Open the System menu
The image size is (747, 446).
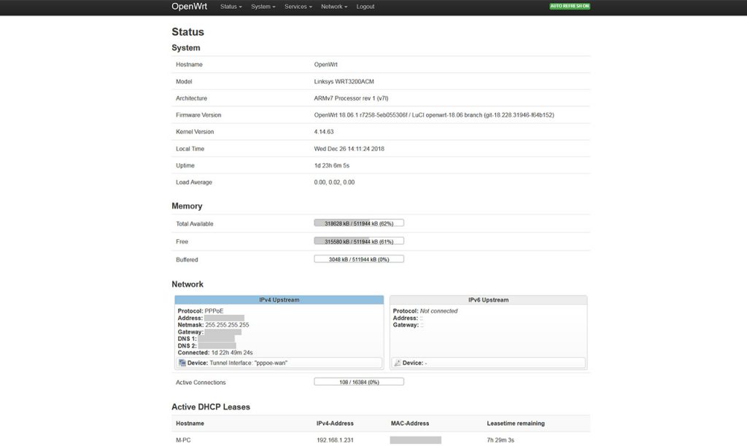pyautogui.click(x=261, y=6)
